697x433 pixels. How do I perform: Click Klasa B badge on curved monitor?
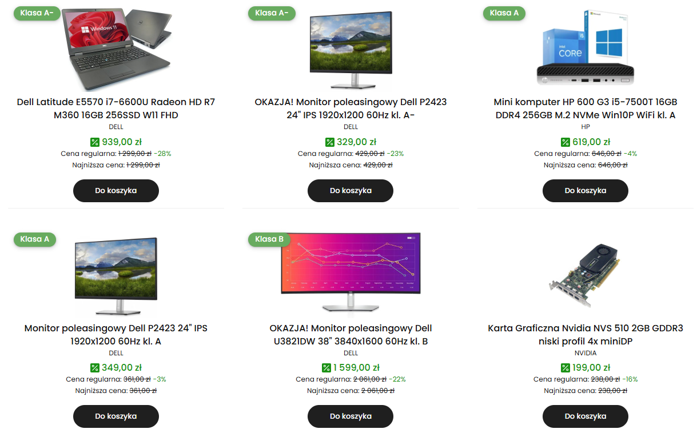pos(269,239)
